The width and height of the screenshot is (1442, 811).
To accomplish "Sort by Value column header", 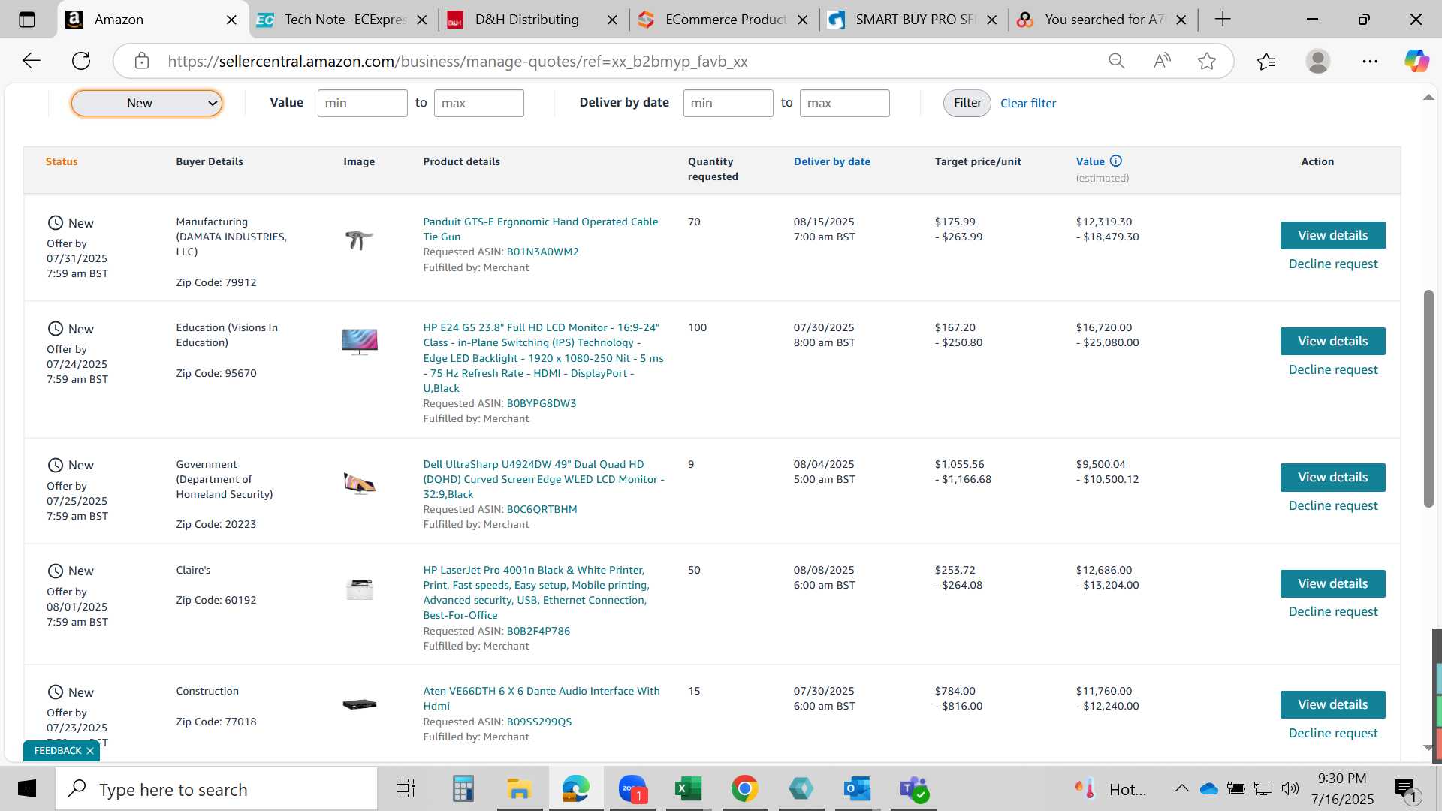I will 1090,161.
